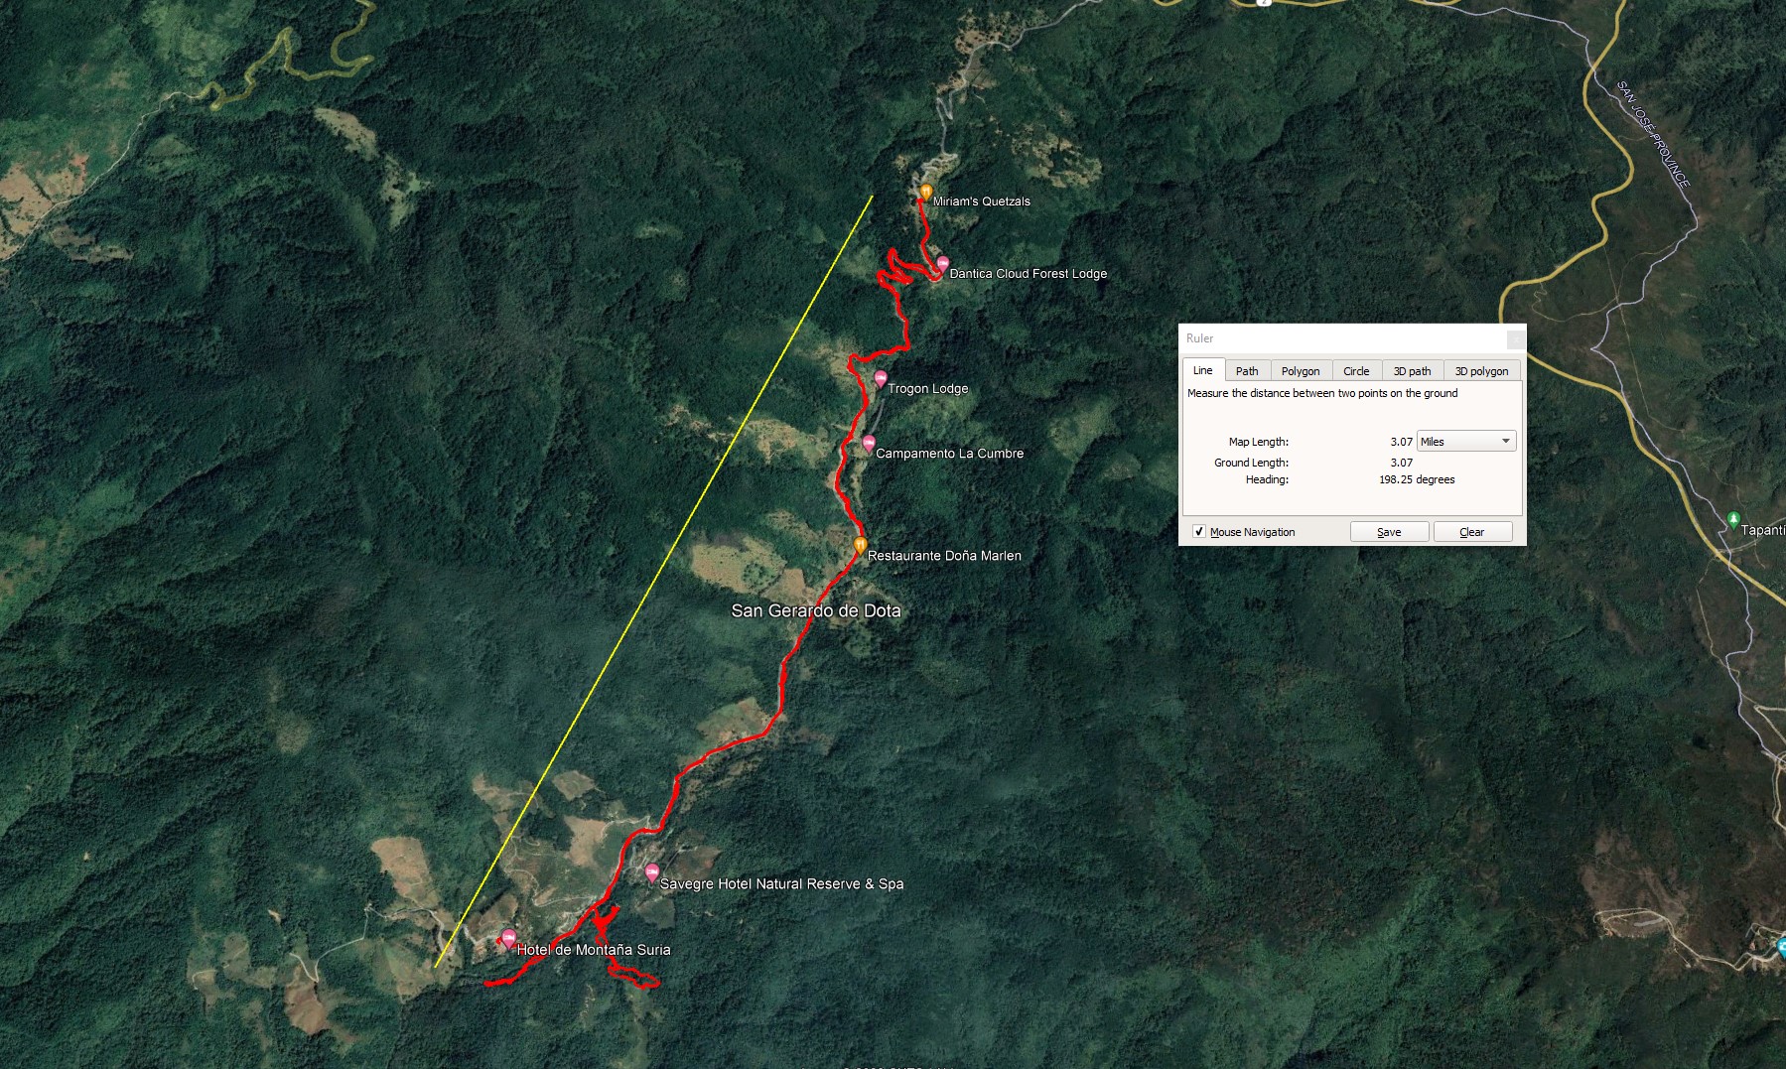
Task: Toggle the Mouse Navigation checkbox
Action: click(1198, 532)
